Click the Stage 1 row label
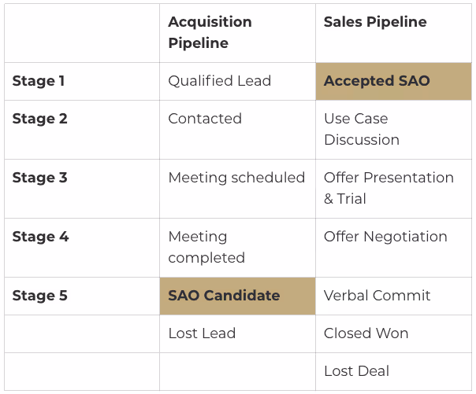This screenshot has width=476, height=394. [x=39, y=81]
